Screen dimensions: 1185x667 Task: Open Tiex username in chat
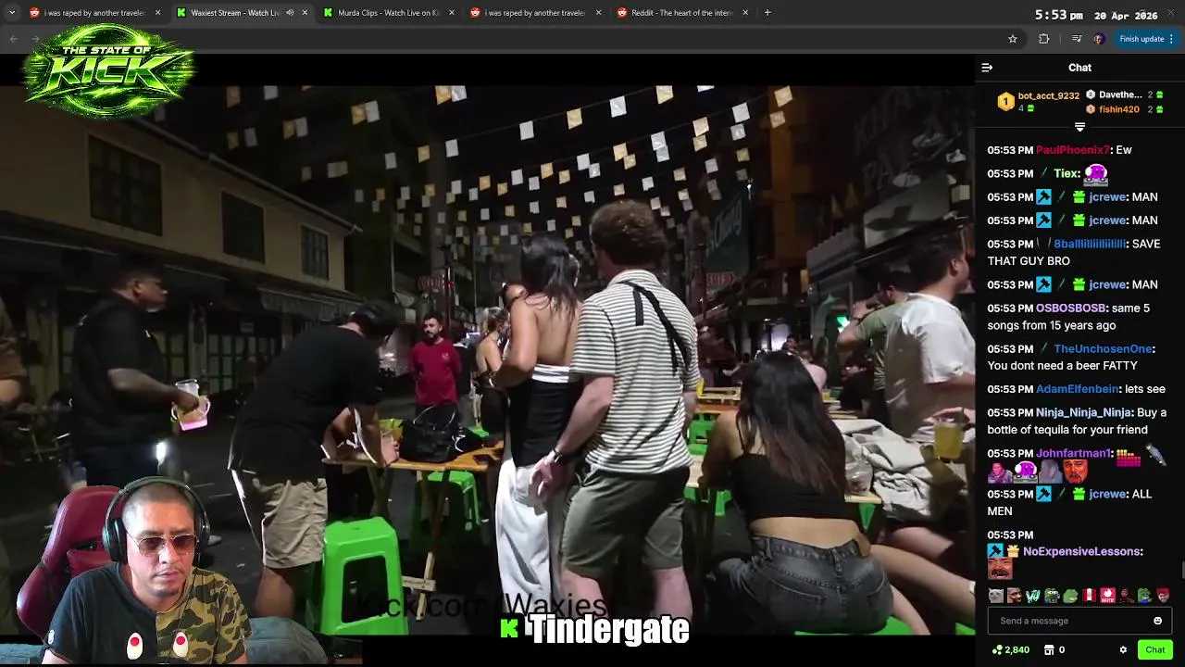[1066, 173]
